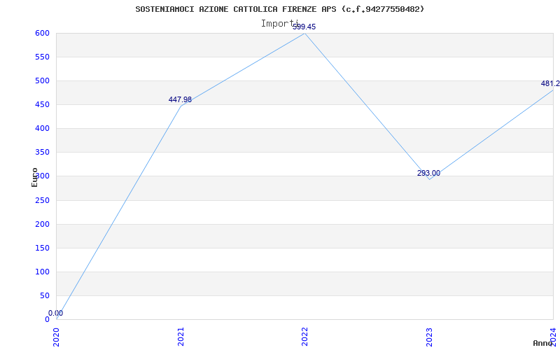Click the 600 y-axis value
The image size is (560, 350).
(42, 33)
